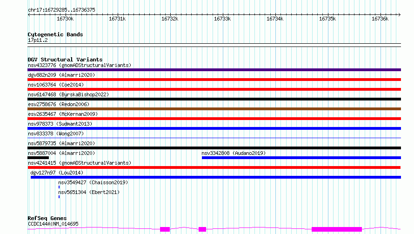Click the dgv882n209 red variant bar
This screenshot has width=414, height=234.
click(x=214, y=80)
